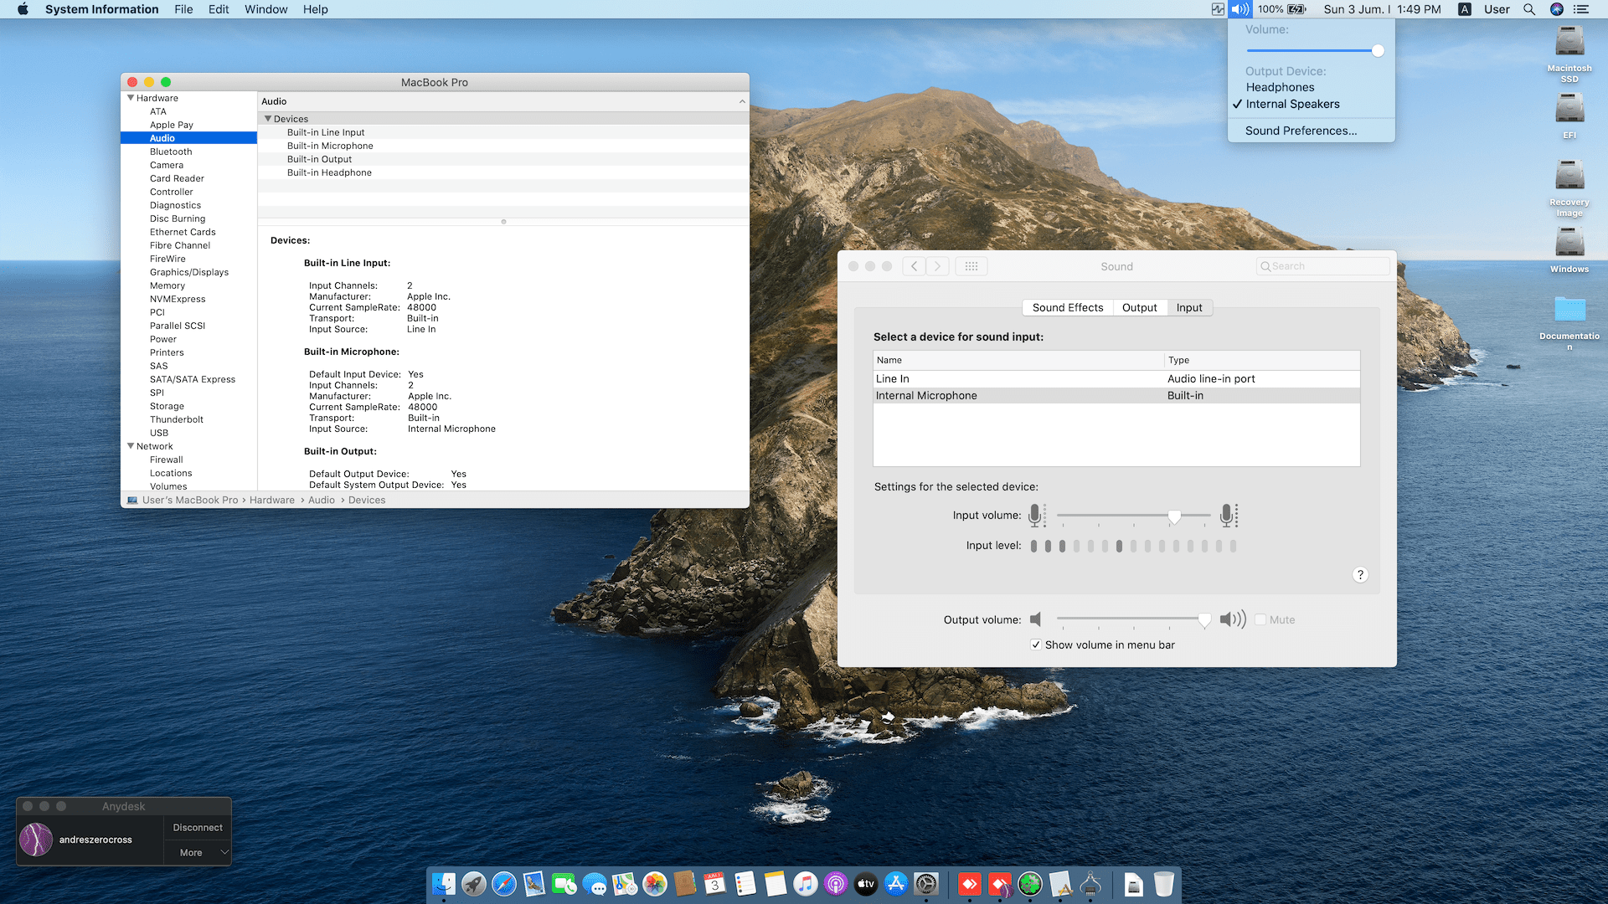The width and height of the screenshot is (1608, 904).
Task: Open the App Store from the Dock
Action: pos(896,884)
